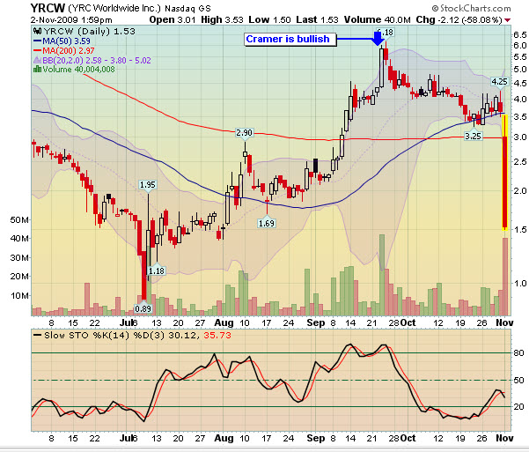Click the yellow-highlighted Nov 2 red candle
Viewport: 529px width, 452px height.
[504, 173]
